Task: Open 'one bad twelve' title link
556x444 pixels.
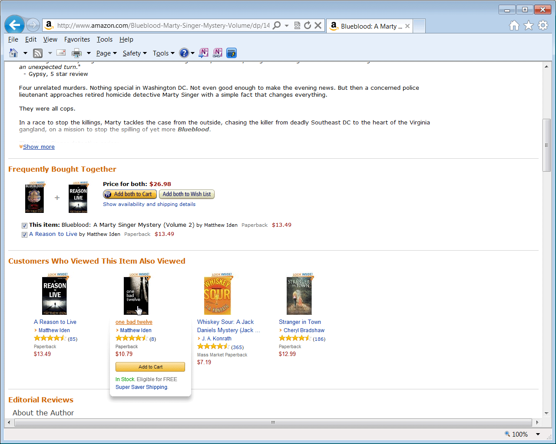Action: coord(134,322)
